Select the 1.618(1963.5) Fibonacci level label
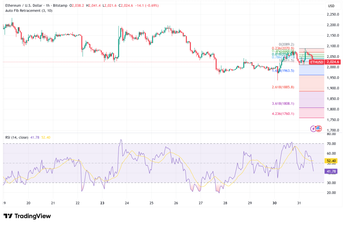344x225 pixels. 283,72
